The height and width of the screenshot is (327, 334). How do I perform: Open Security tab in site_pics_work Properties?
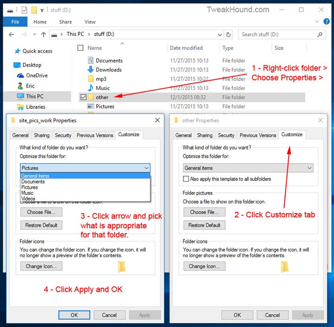coord(63,135)
